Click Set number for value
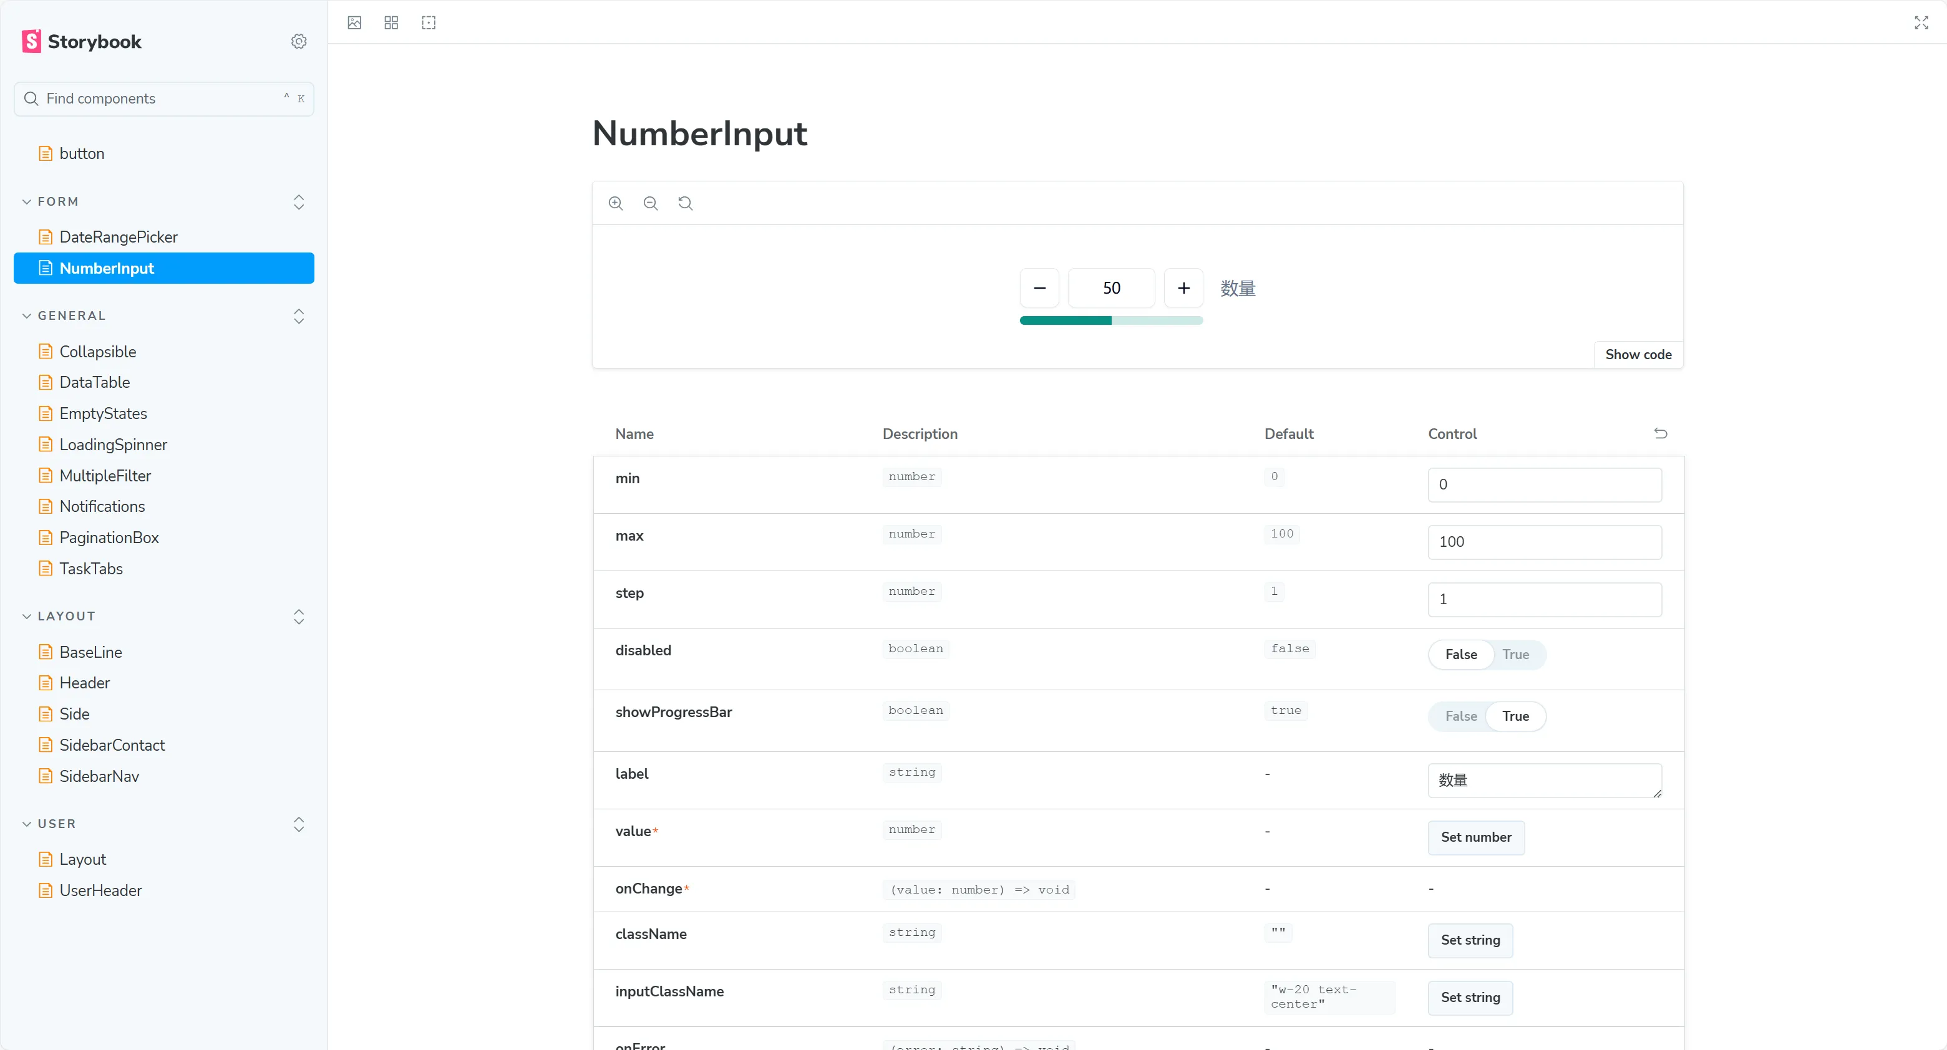 tap(1476, 837)
